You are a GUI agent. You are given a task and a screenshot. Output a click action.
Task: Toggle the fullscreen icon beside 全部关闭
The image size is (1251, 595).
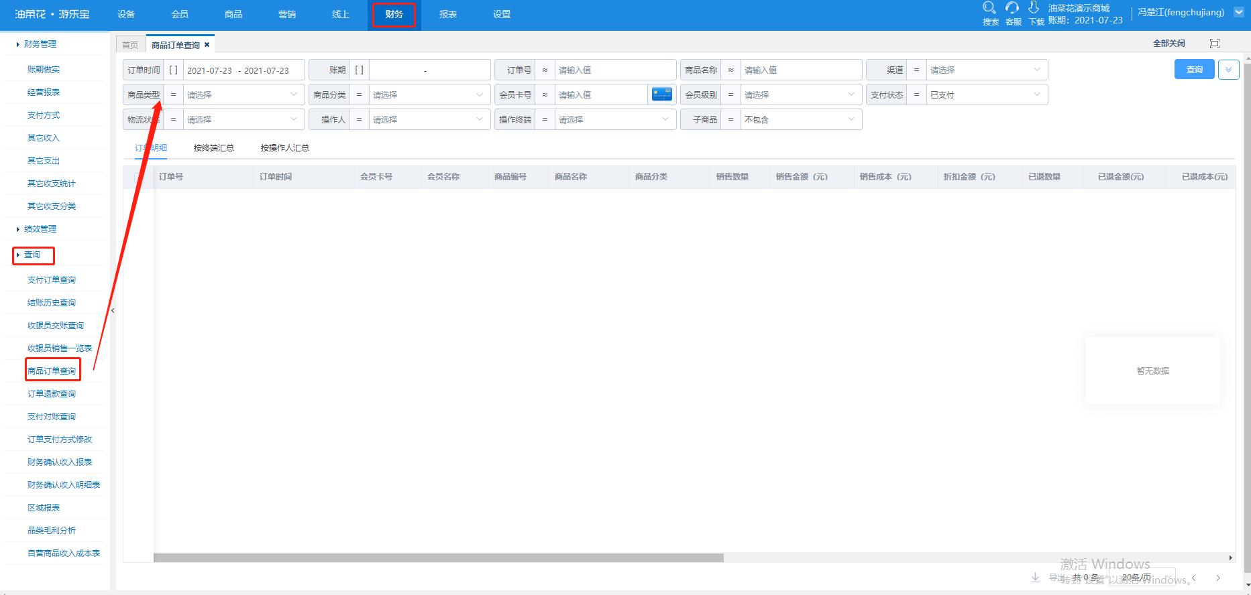1215,44
